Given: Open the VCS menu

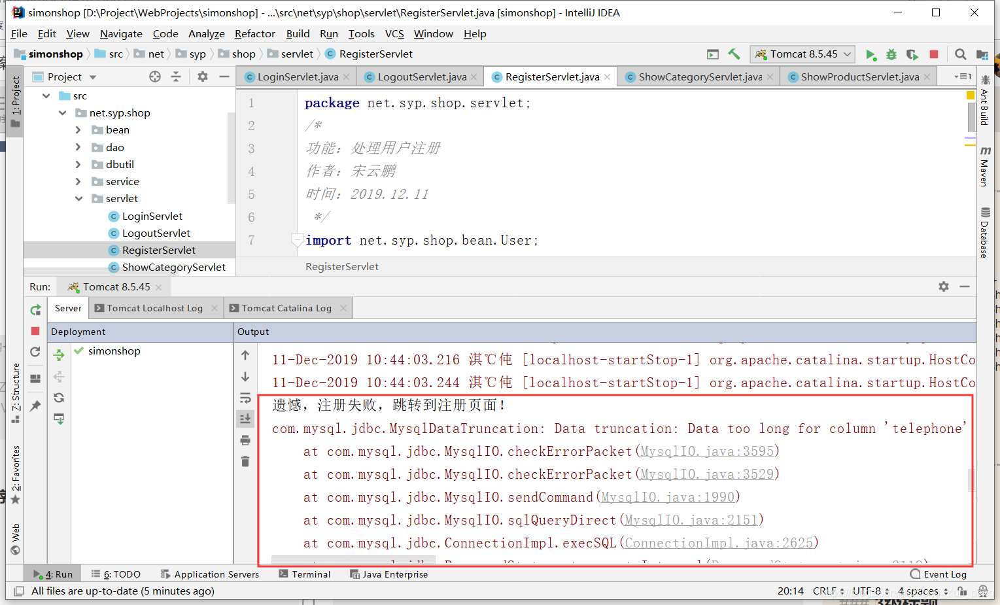Looking at the screenshot, I should 394,34.
